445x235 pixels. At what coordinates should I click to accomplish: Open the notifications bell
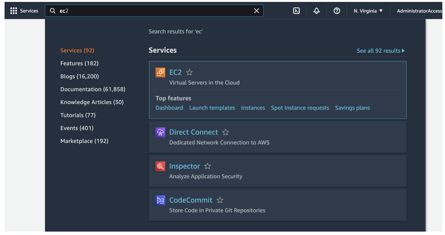317,11
